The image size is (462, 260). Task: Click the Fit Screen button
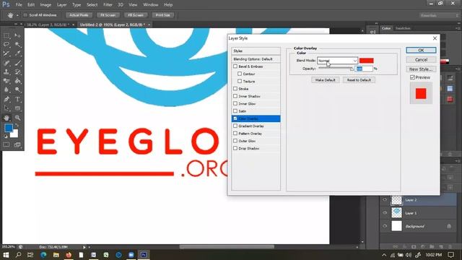(x=108, y=15)
